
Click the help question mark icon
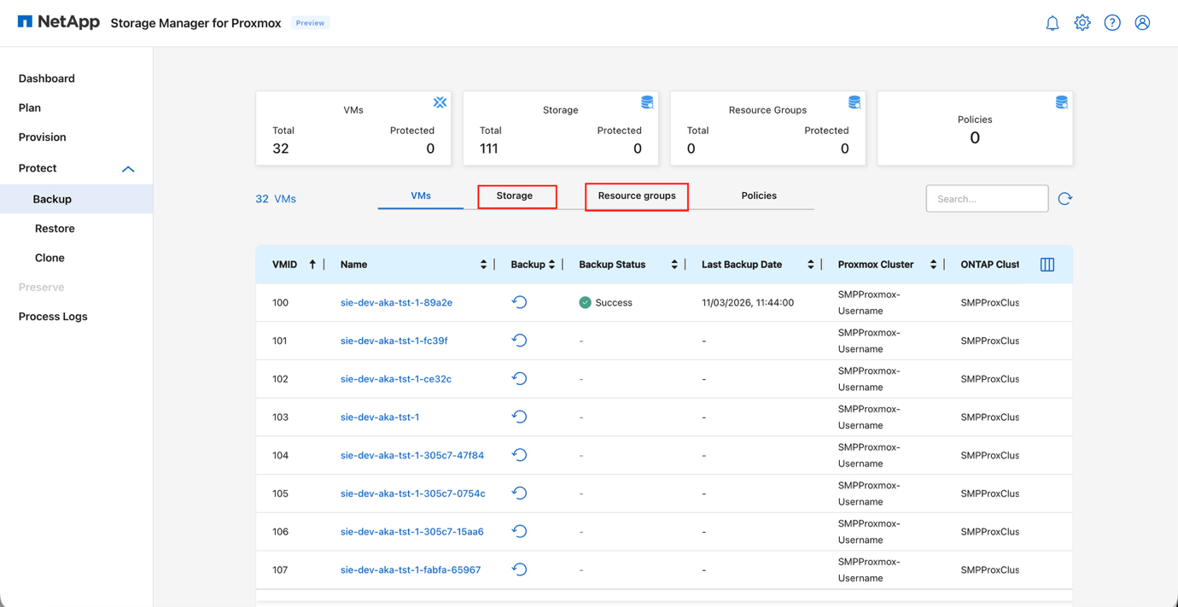tap(1111, 23)
